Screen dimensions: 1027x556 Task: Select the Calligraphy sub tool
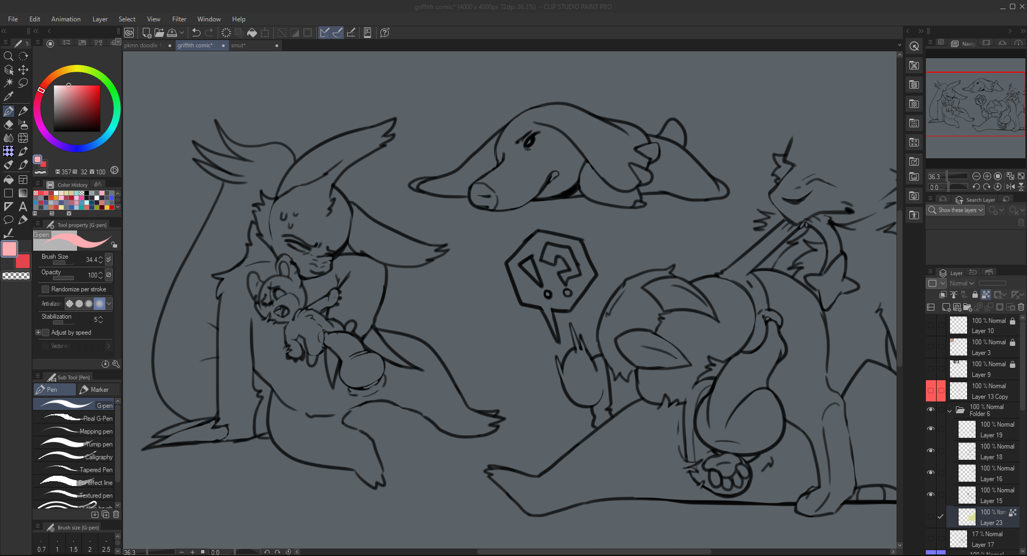coord(74,457)
